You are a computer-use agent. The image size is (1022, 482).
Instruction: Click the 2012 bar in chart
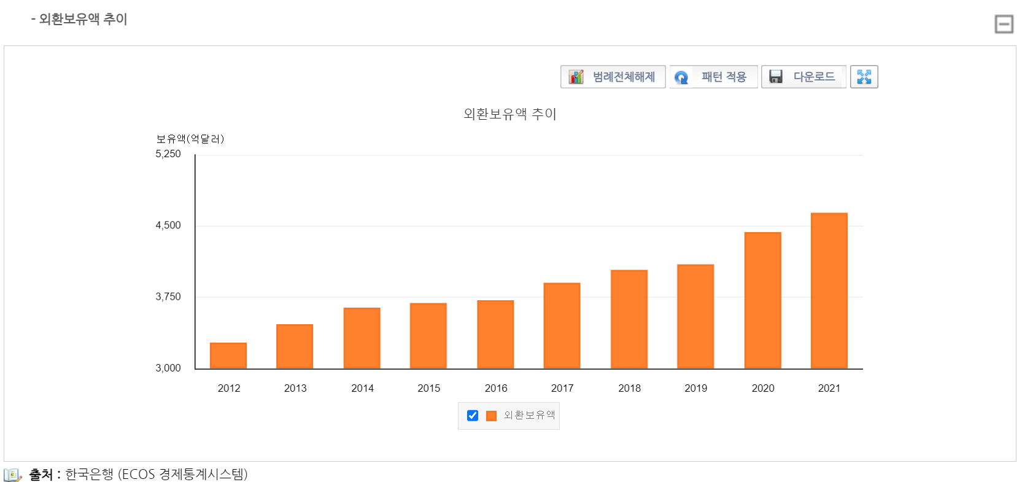228,356
